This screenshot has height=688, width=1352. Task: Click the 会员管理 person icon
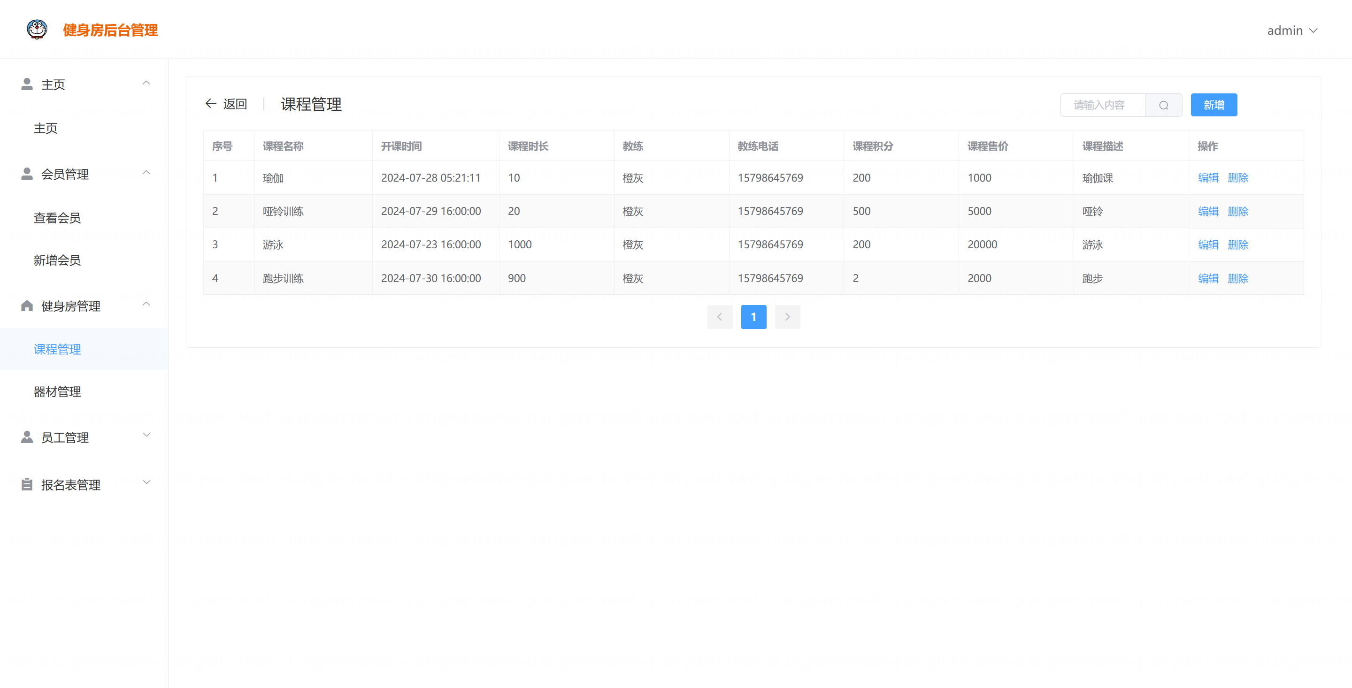pos(27,174)
